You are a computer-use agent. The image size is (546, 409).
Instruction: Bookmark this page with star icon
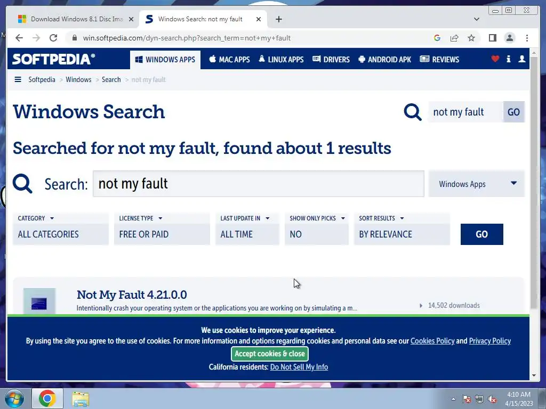(x=471, y=38)
